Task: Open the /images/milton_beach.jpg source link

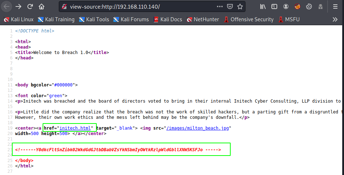Action: coord(198,128)
